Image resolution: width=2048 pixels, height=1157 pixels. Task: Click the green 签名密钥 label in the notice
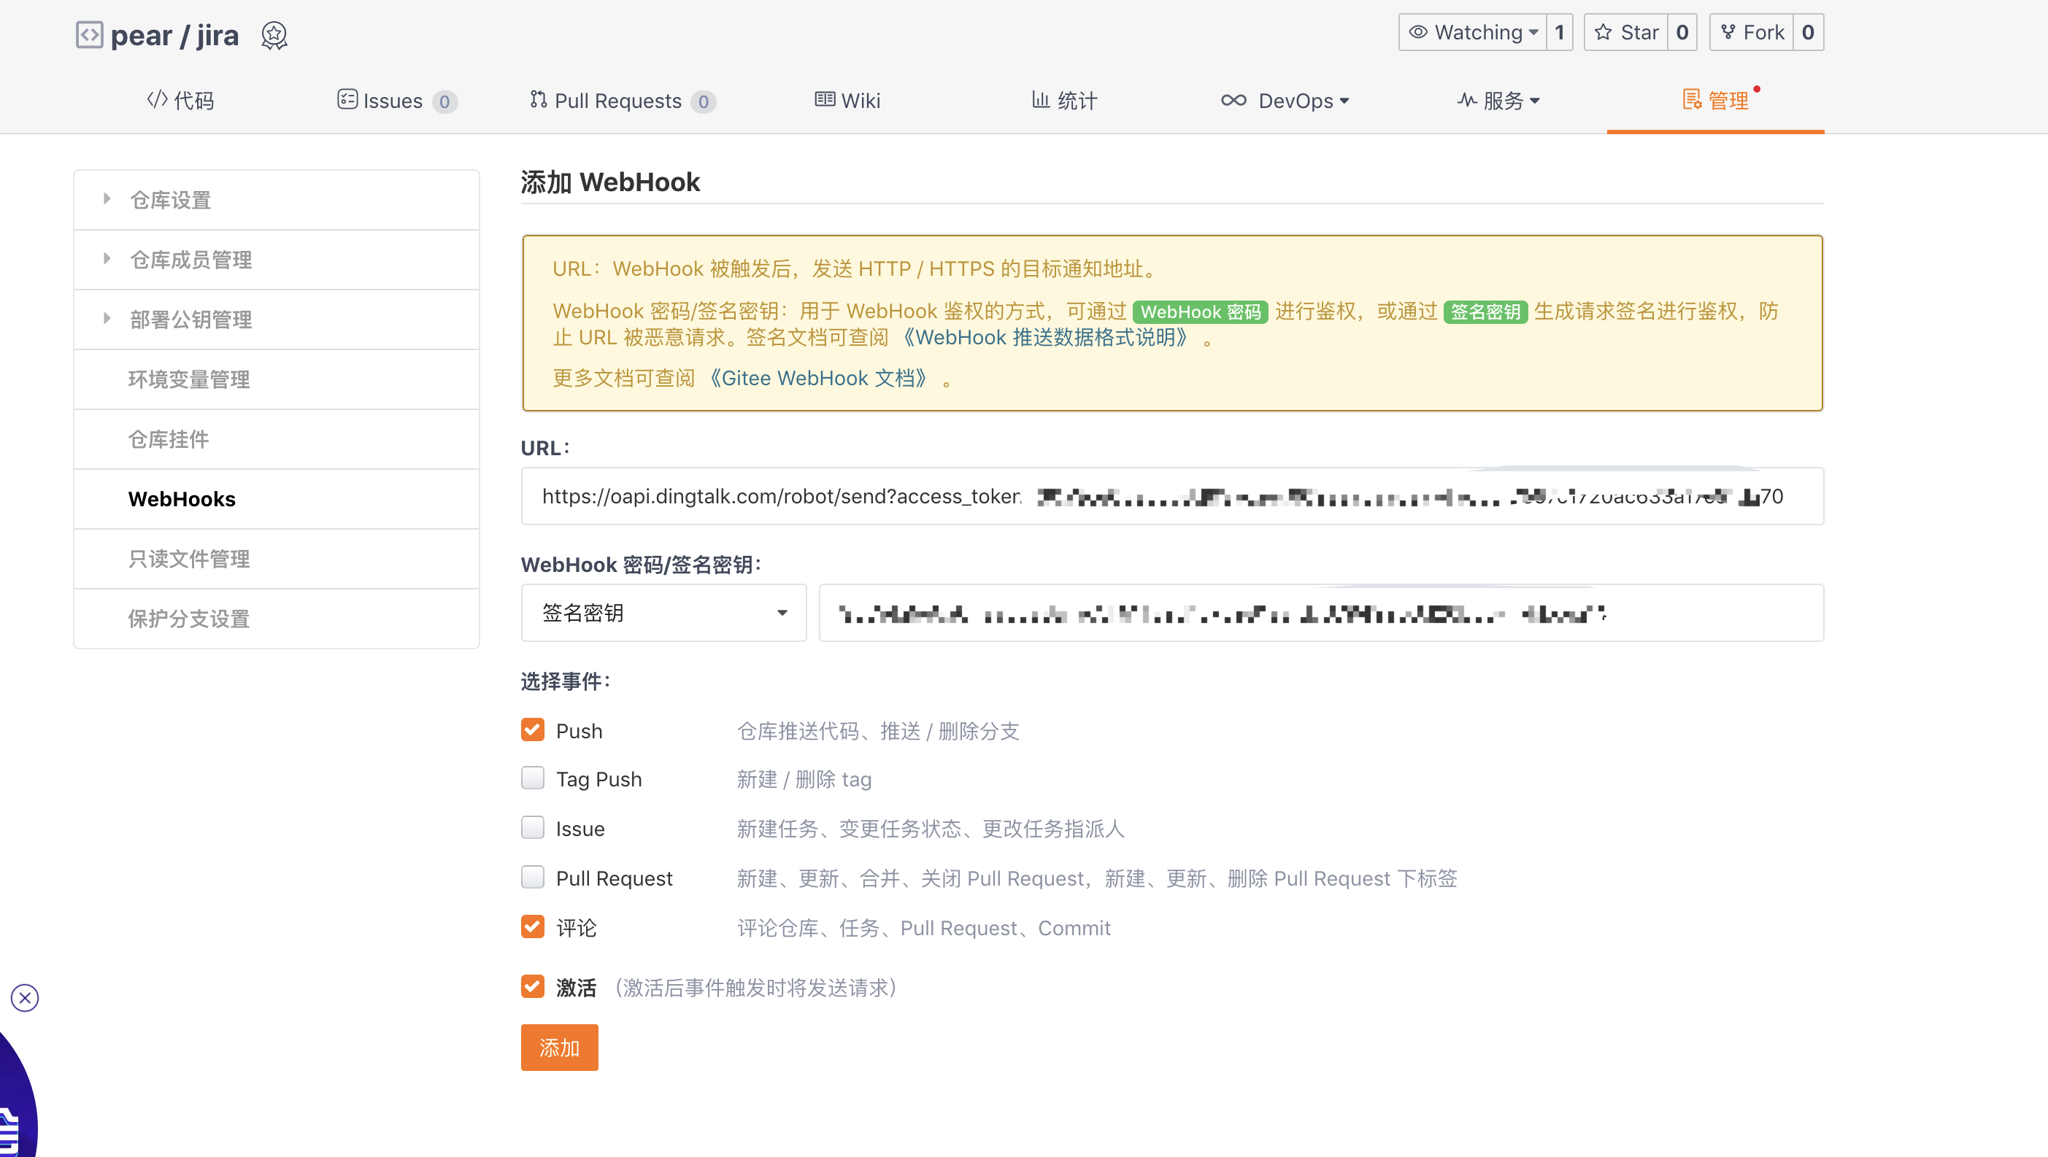pyautogui.click(x=1485, y=311)
